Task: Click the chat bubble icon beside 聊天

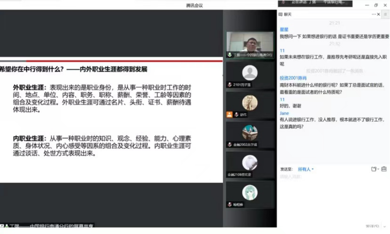Action: click(281, 14)
